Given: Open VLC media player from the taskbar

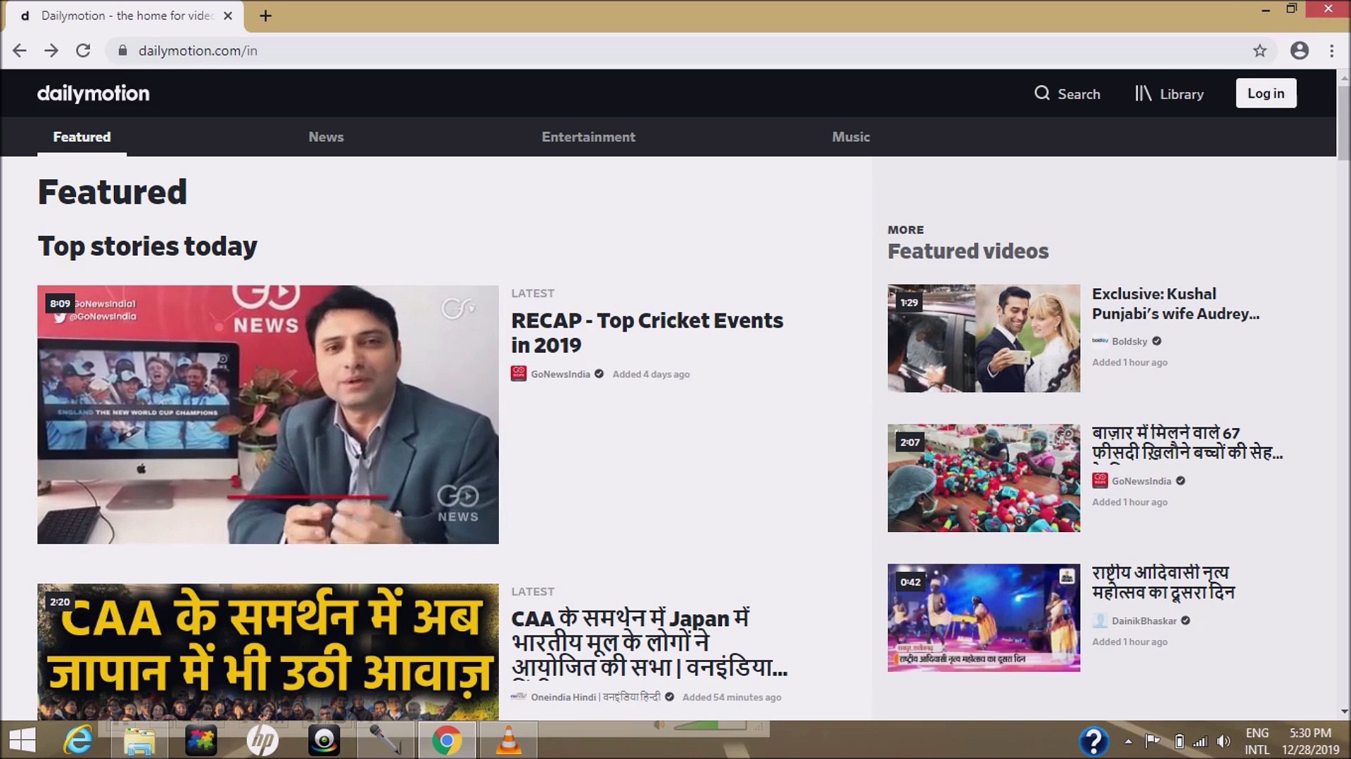Looking at the screenshot, I should click(508, 741).
